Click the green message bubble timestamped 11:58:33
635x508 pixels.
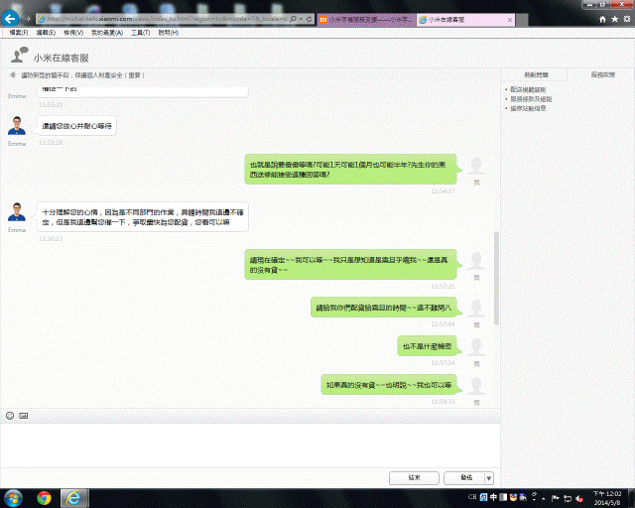(x=389, y=385)
